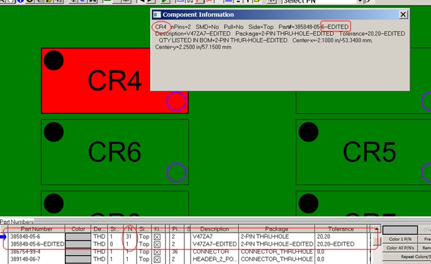The image size is (431, 264).
Task: Click the SMD=No text in dialog
Action: pos(207,27)
